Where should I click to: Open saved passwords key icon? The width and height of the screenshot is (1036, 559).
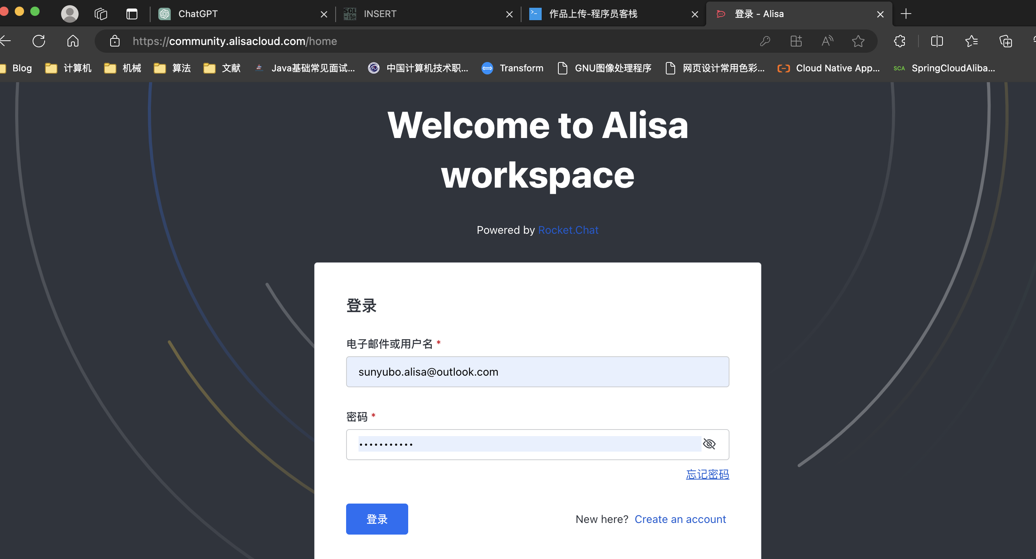765,41
